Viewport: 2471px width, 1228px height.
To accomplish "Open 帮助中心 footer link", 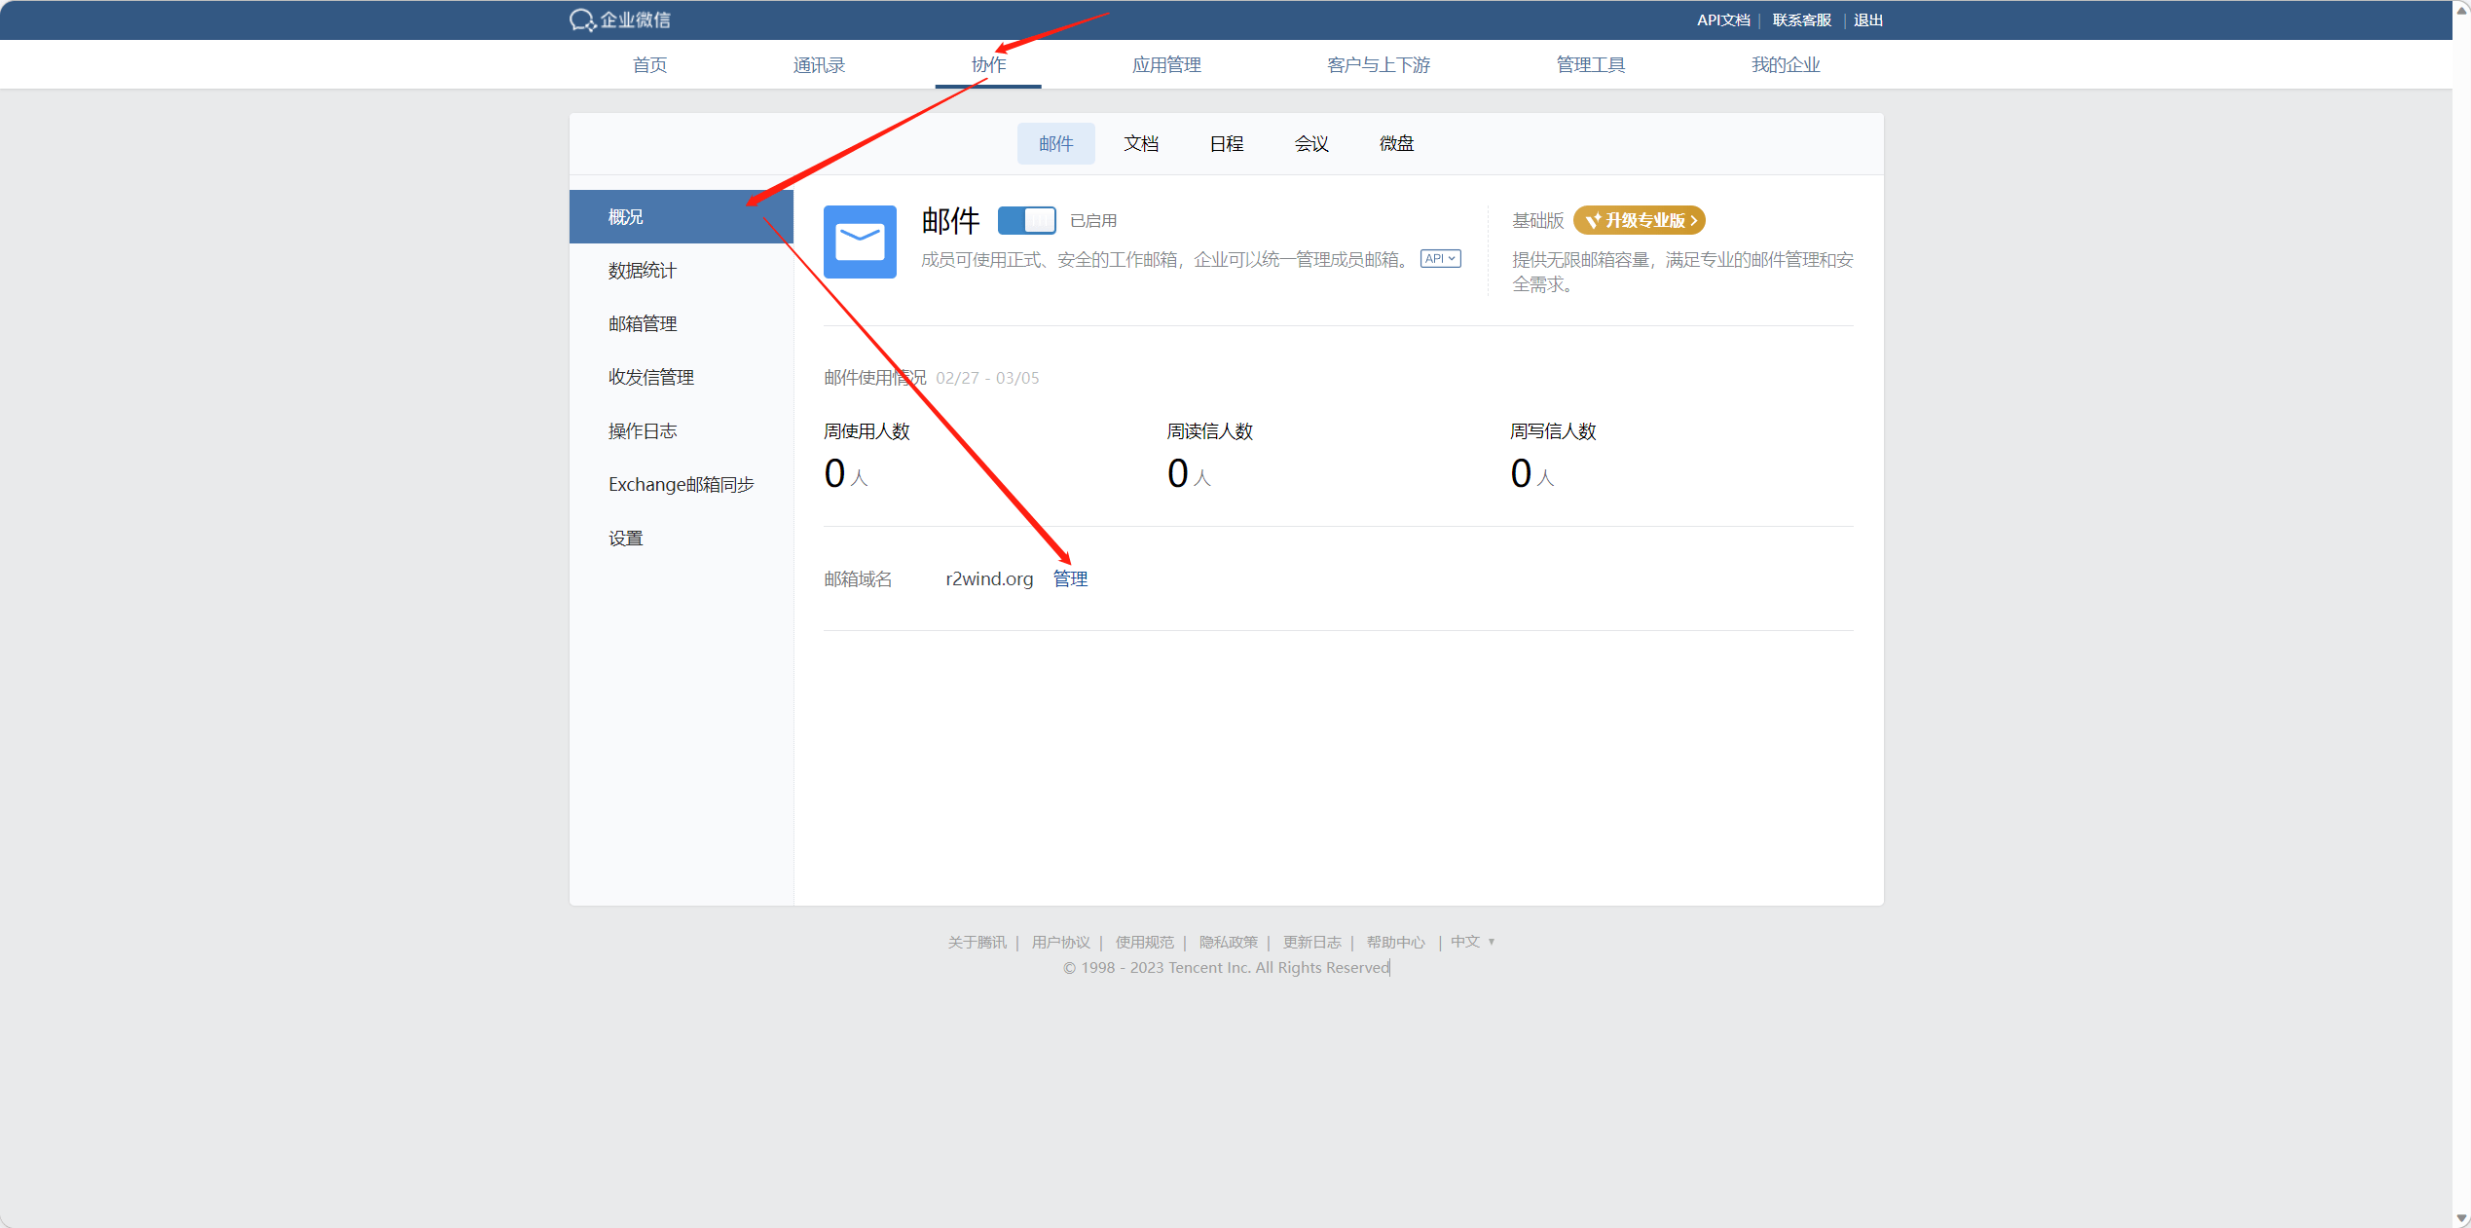I will point(1395,942).
